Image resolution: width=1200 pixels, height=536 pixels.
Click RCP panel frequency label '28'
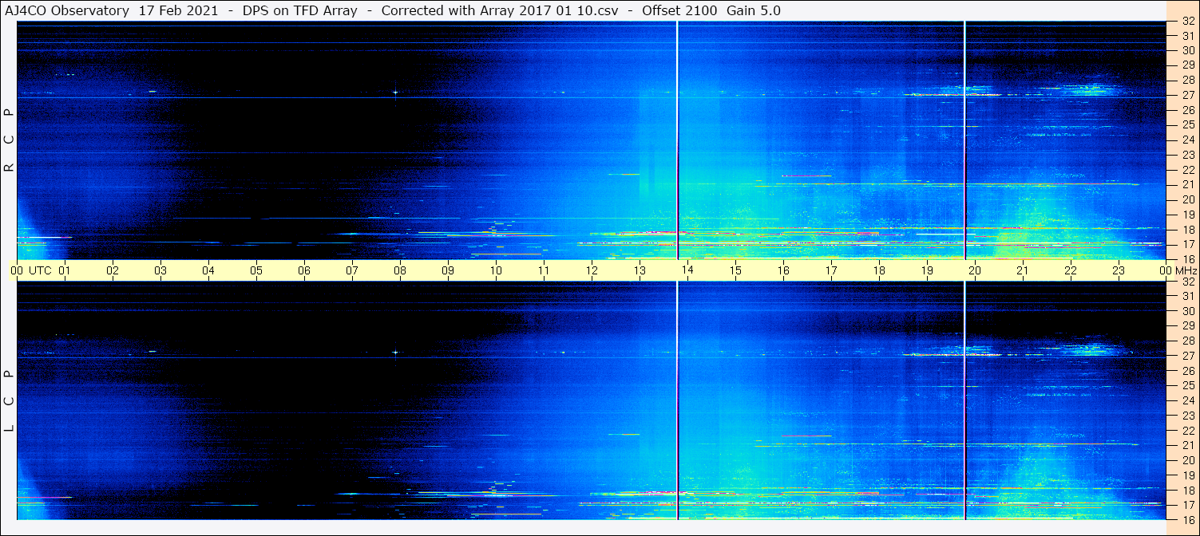tap(1188, 80)
